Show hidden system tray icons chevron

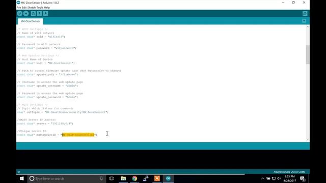(263, 178)
